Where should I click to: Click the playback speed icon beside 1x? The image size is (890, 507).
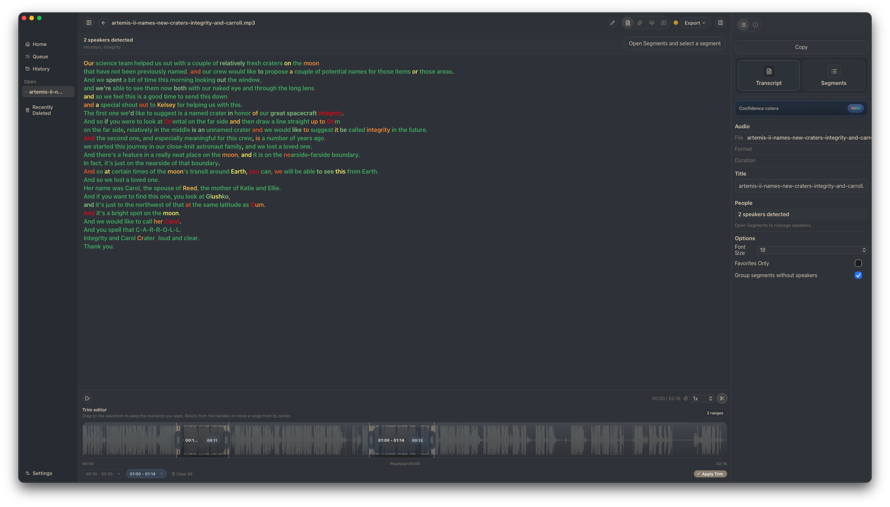685,398
